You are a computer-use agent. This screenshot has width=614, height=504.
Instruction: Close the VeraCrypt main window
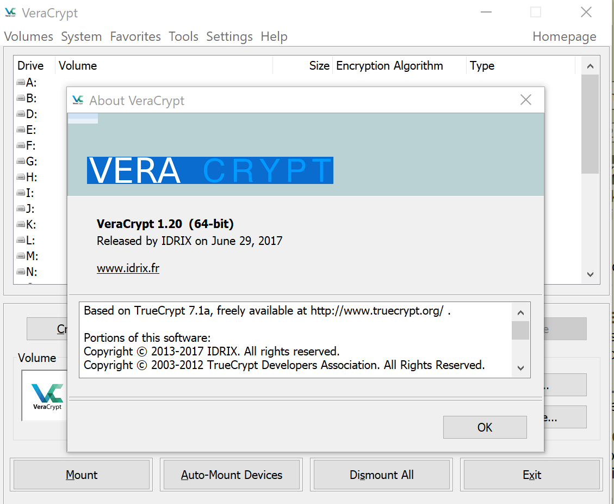(x=586, y=12)
